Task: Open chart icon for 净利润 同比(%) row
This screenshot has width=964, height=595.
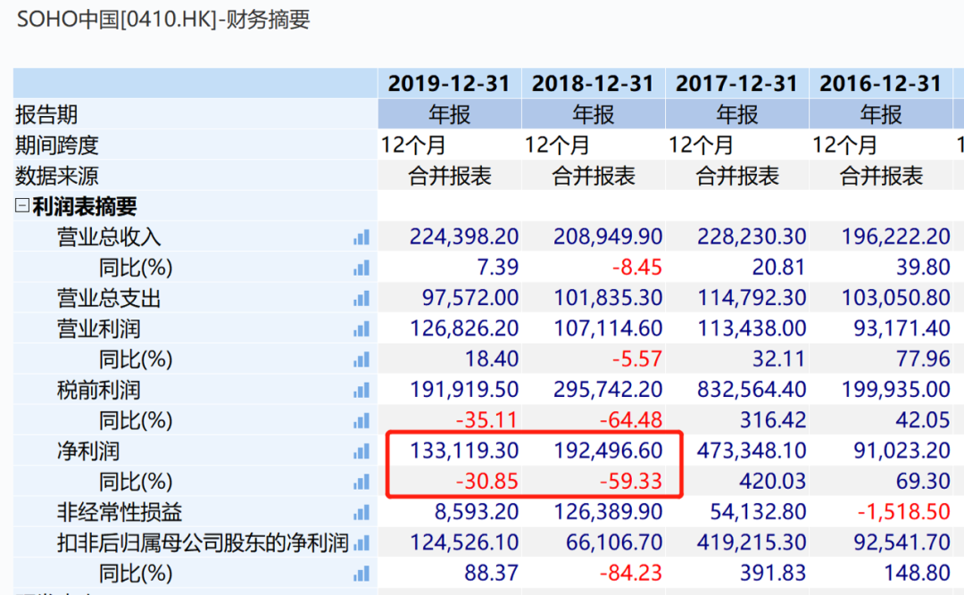Action: (361, 482)
